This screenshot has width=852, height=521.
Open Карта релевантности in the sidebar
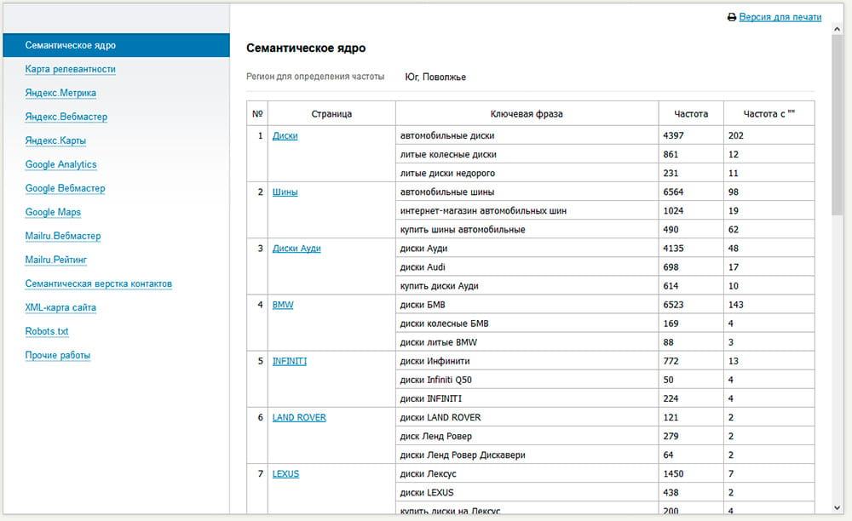[x=70, y=70]
